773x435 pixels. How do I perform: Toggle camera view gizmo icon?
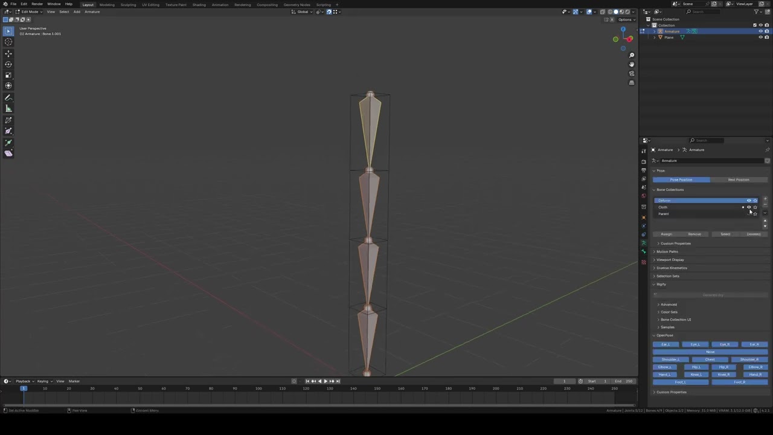coord(632,73)
